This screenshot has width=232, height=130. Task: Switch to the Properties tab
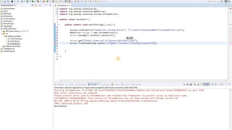coord(136,84)
